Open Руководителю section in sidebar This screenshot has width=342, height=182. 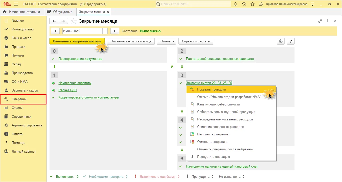pyautogui.click(x=23, y=29)
